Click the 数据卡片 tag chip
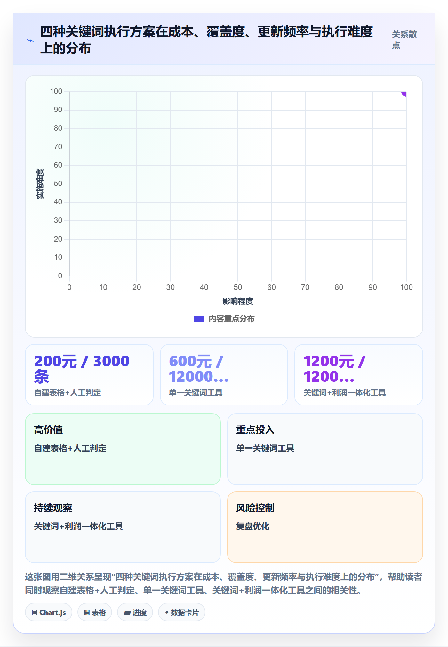448x647 pixels. tap(182, 612)
